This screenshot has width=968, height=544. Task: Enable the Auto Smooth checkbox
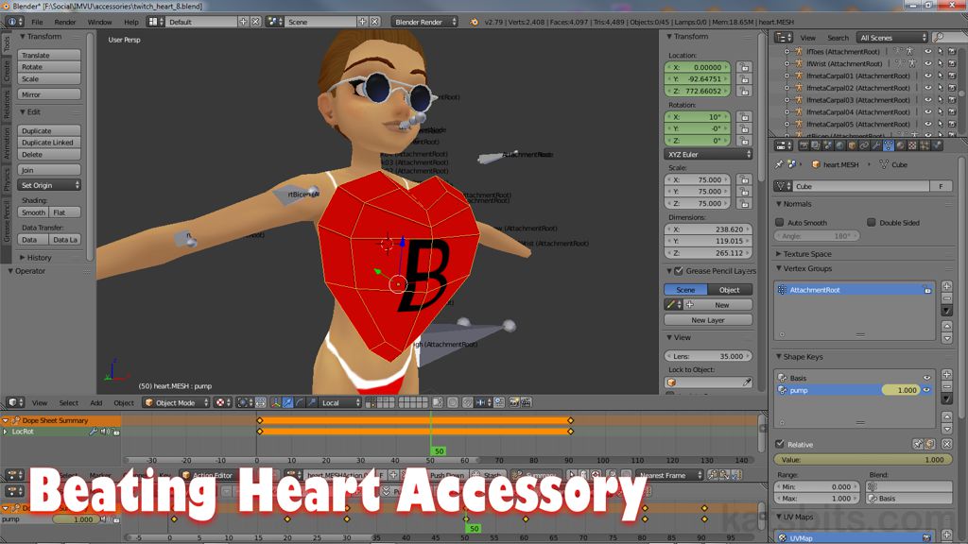point(780,222)
